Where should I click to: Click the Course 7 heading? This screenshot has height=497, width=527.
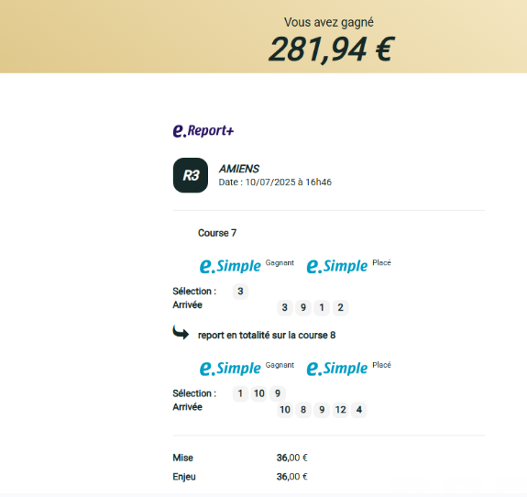tap(217, 233)
